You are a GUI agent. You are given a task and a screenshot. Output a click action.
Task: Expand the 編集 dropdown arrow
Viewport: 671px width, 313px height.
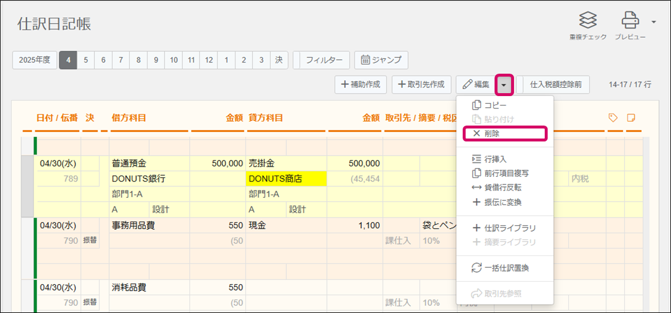coord(504,85)
